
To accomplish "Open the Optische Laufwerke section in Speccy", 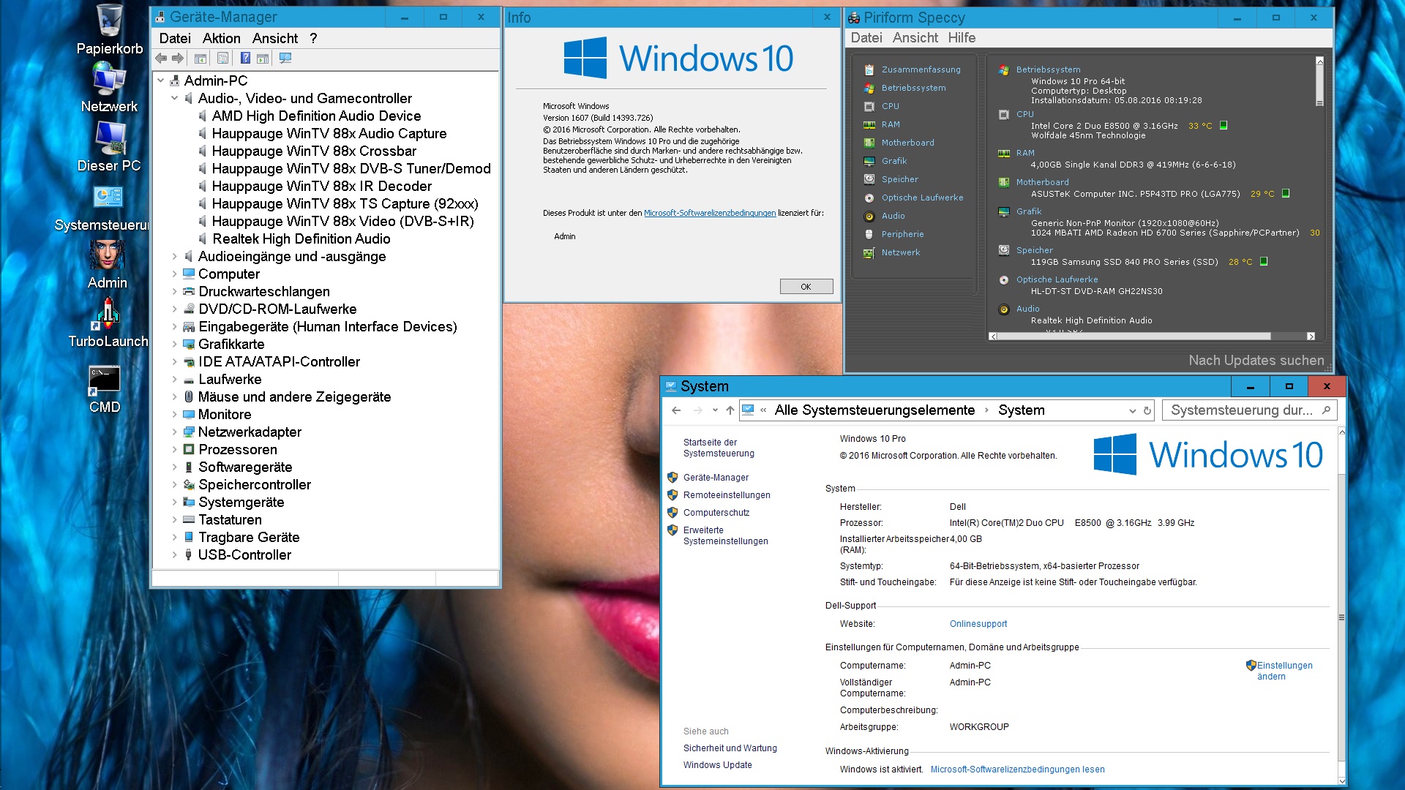I will (x=922, y=197).
